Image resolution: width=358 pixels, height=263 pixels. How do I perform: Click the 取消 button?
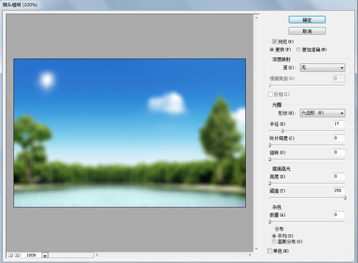pos(307,31)
